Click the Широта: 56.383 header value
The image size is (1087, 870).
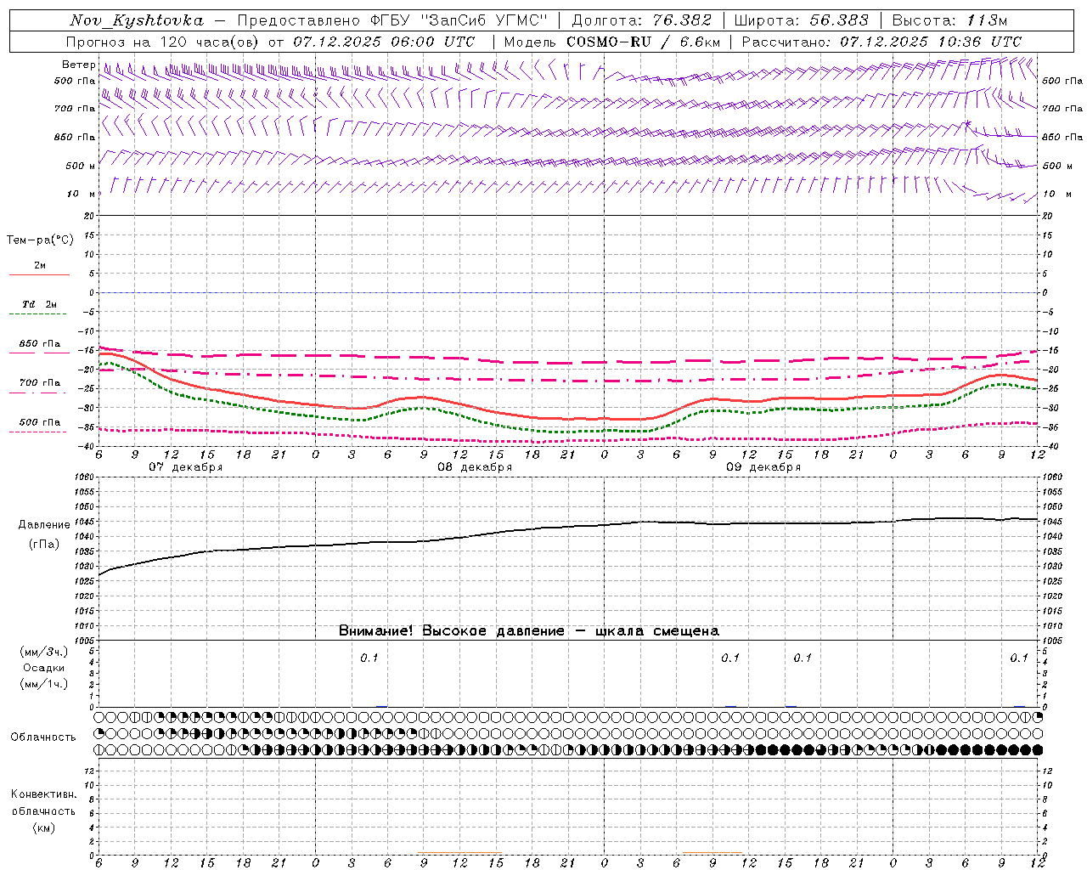click(801, 20)
